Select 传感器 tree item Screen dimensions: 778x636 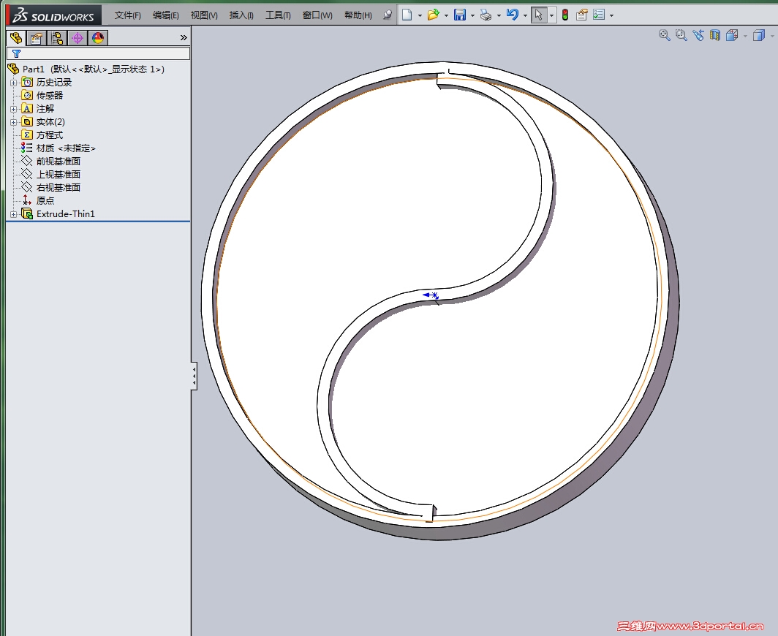click(42, 95)
